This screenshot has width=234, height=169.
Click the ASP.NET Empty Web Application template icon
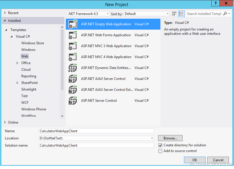tap(73, 24)
